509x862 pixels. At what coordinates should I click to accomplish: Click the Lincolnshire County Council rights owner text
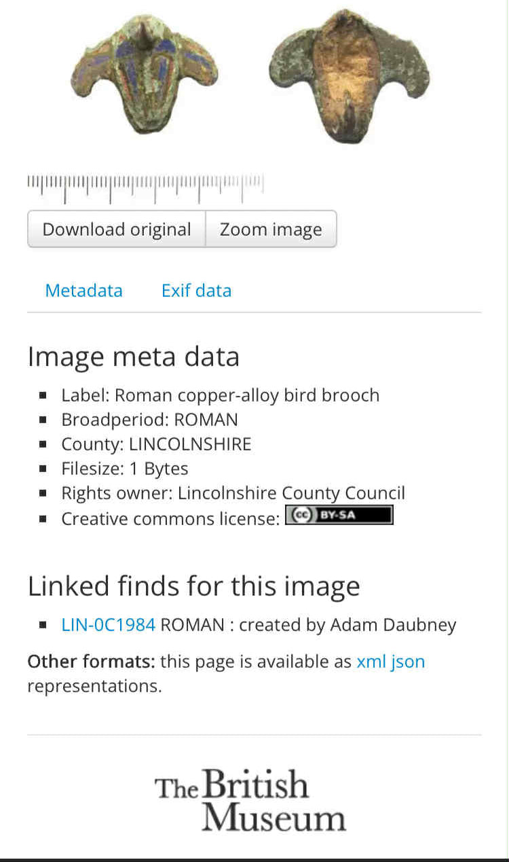click(291, 493)
